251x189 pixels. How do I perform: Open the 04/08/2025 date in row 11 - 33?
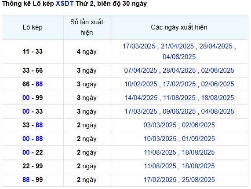click(x=179, y=57)
